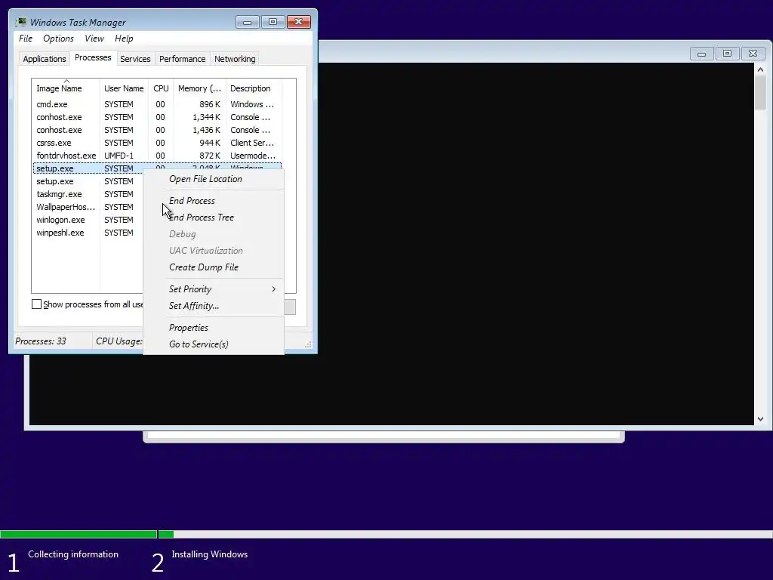Image resolution: width=773 pixels, height=580 pixels.
Task: Select the fontdrvhost.exe process row
Action: [x=157, y=156]
